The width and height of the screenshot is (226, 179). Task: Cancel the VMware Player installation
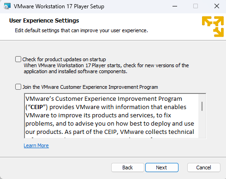[x=203, y=167]
